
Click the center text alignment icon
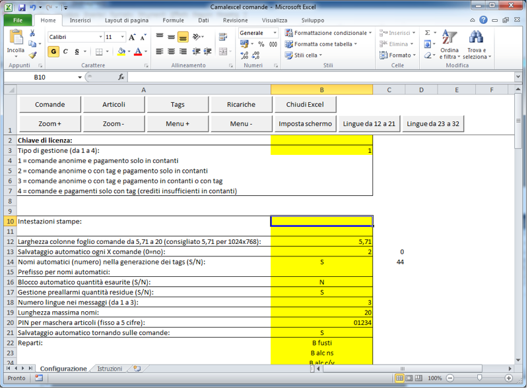pos(172,51)
